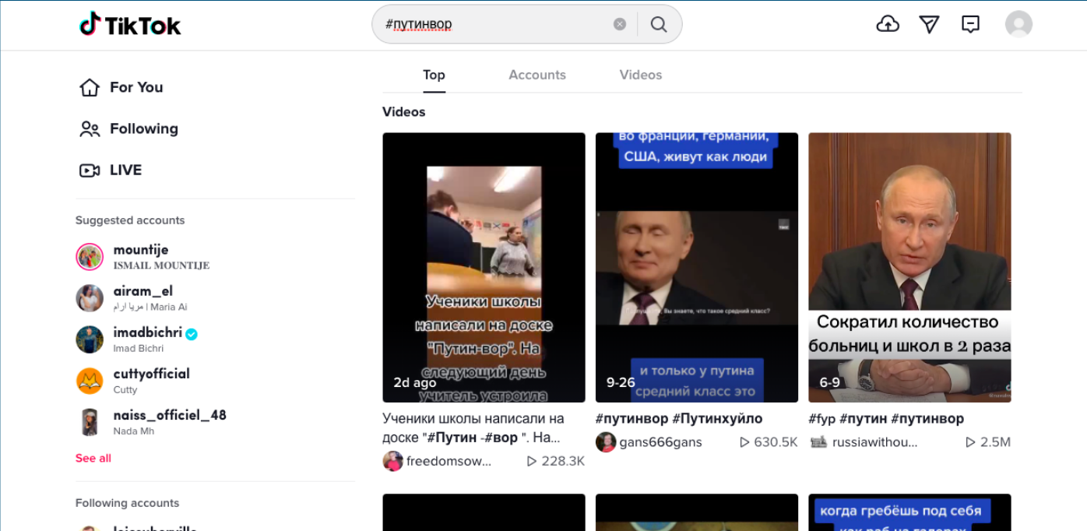Click the For You home icon
Screen dimensions: 1087x531
click(x=90, y=87)
